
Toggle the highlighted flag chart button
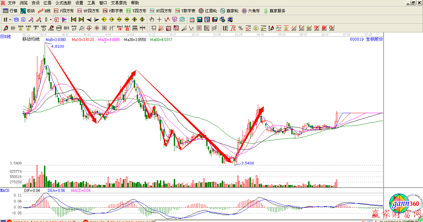tap(65, 20)
